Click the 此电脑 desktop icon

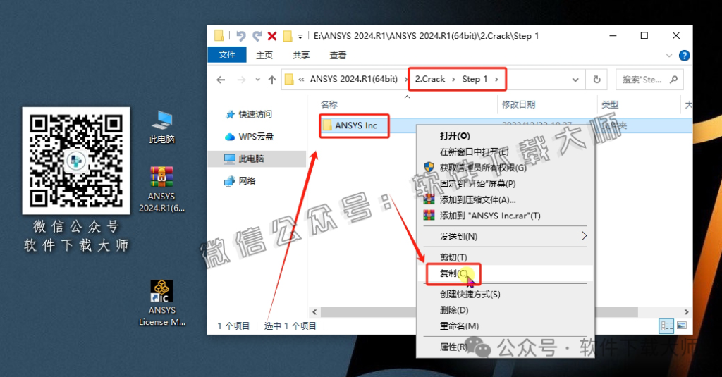pos(161,128)
